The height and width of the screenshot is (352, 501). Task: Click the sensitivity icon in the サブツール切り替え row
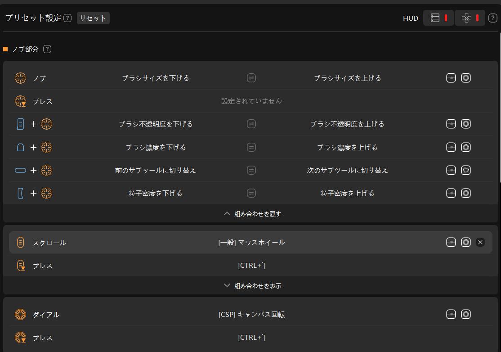466,170
